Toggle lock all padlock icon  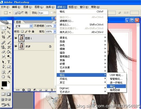click(x=33, y=31)
